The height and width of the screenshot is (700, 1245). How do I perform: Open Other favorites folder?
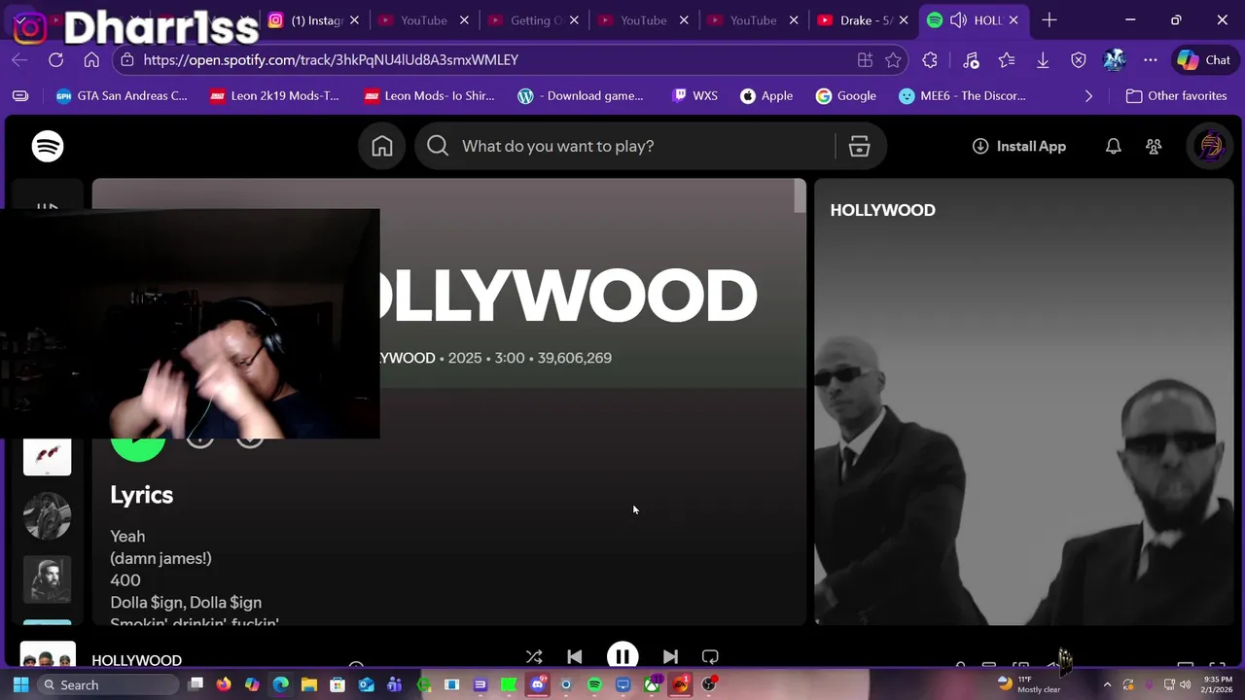[x=1175, y=96]
